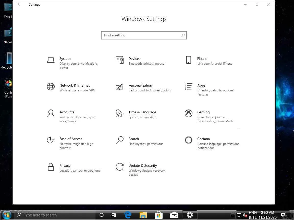
Task: Click the Settings gear on the taskbar
Action: click(190, 215)
